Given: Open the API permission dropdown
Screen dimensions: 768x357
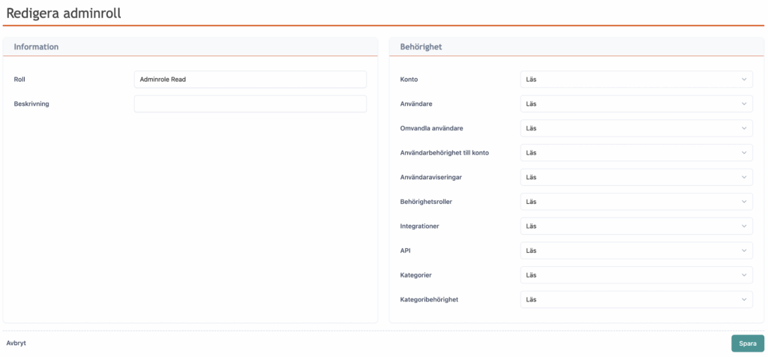Looking at the screenshot, I should pos(636,250).
